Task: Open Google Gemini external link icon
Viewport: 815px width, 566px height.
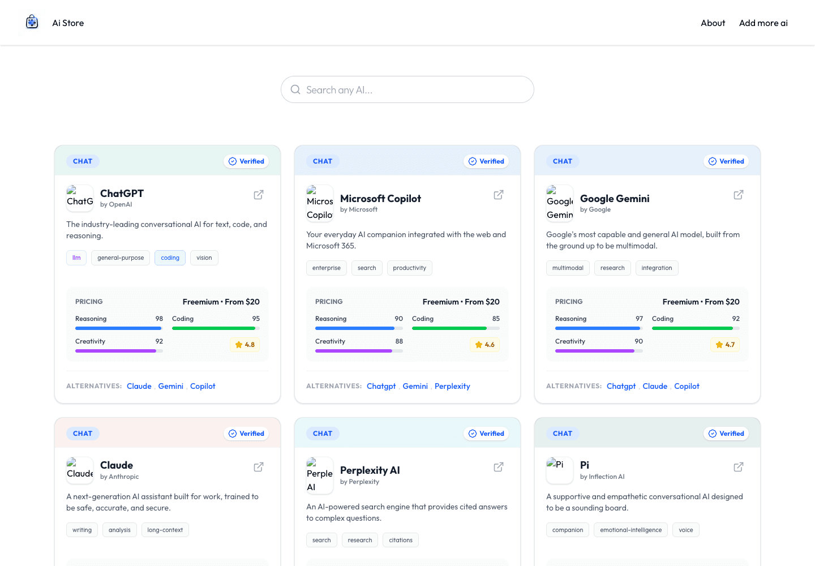Action: (739, 195)
